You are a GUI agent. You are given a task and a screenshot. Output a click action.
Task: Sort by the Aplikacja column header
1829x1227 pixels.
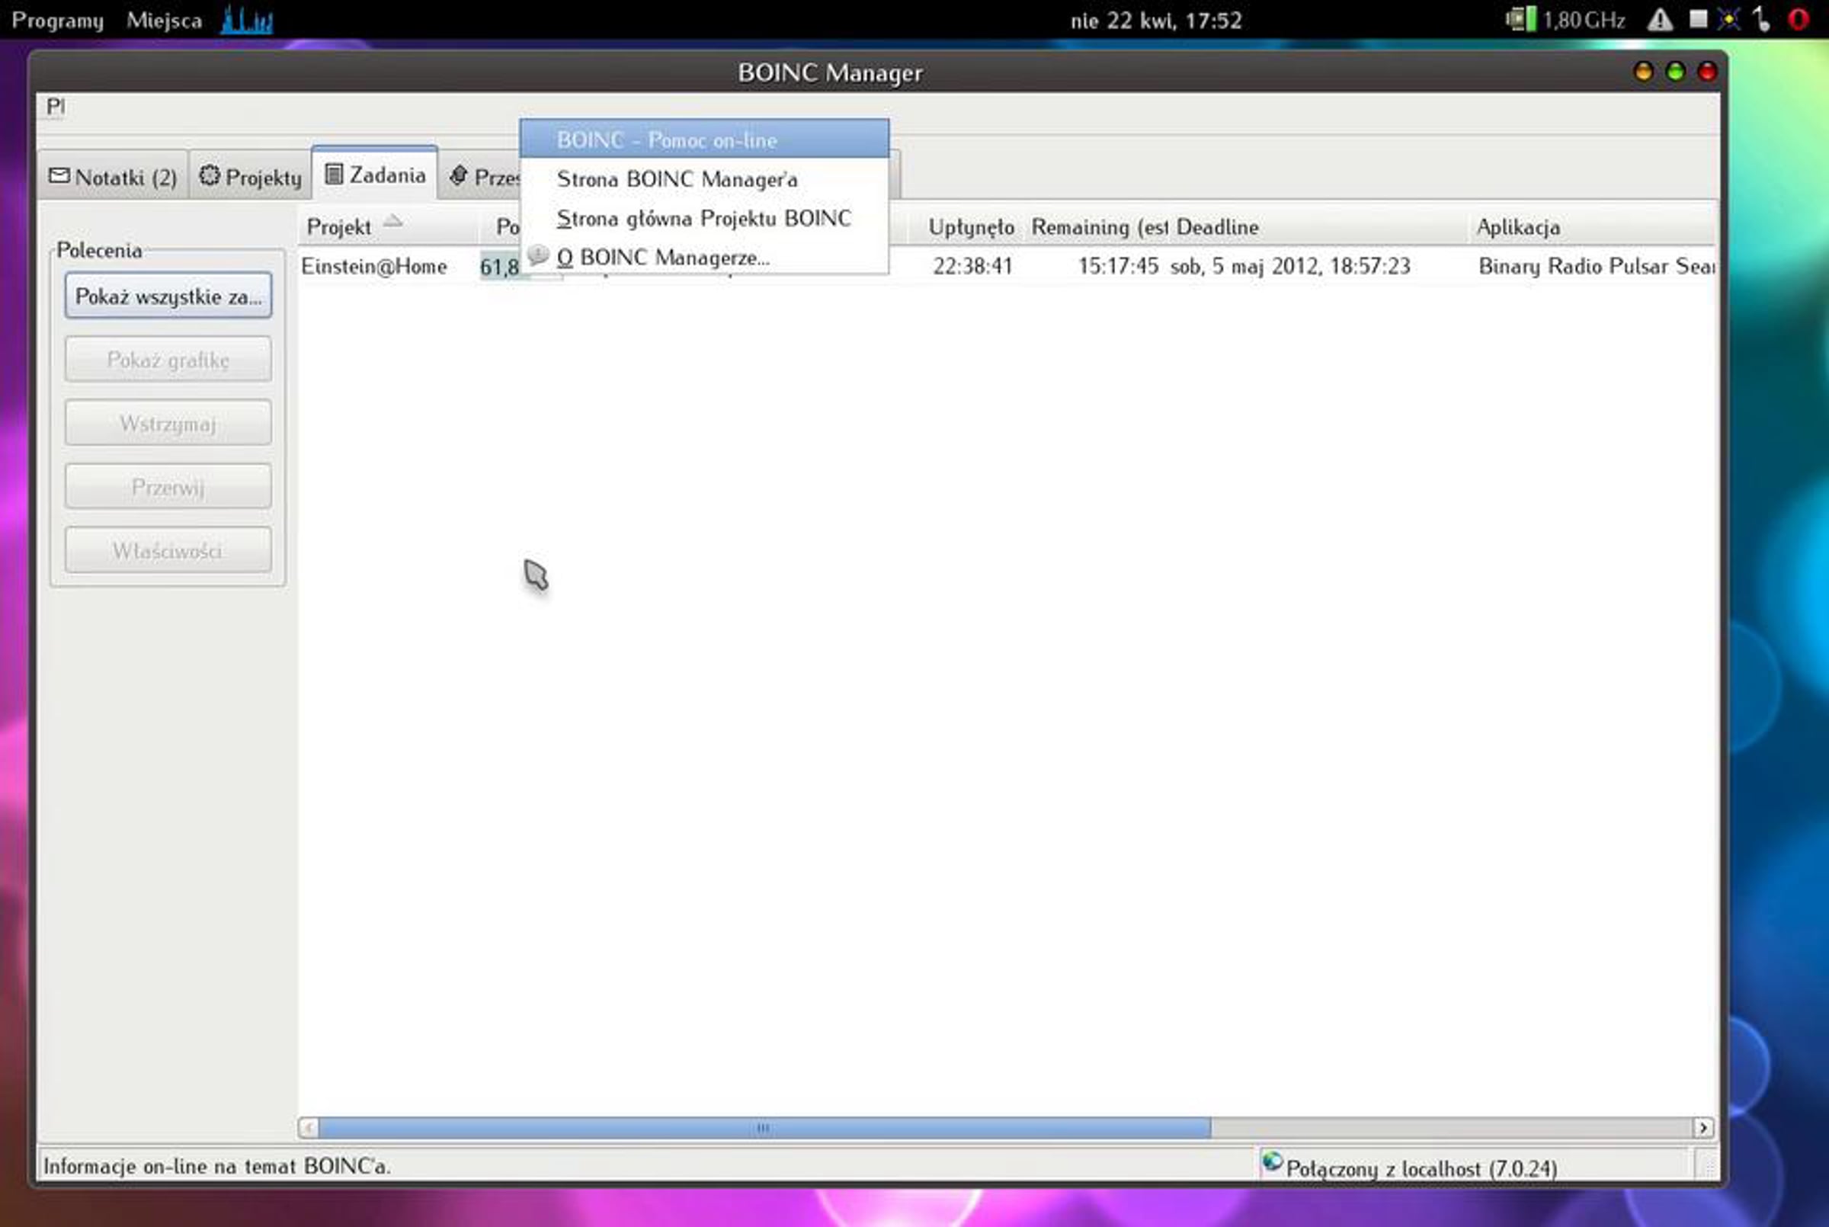coord(1593,227)
